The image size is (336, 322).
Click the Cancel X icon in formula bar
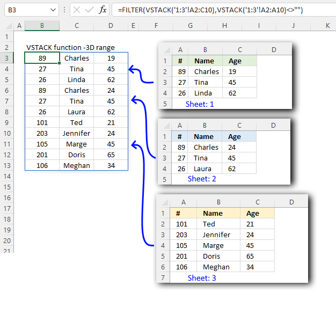pos(77,10)
